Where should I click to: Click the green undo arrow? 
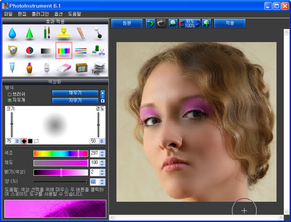point(150,23)
